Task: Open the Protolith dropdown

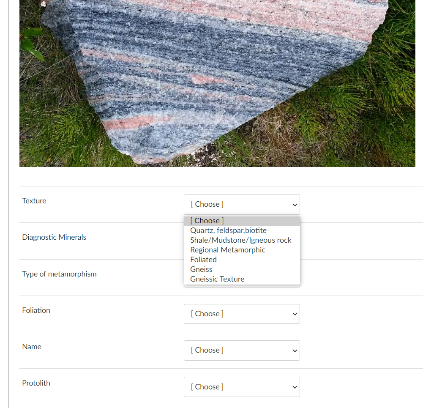Action: point(242,387)
